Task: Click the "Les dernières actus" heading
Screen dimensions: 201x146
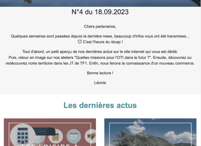Action: click(x=100, y=105)
